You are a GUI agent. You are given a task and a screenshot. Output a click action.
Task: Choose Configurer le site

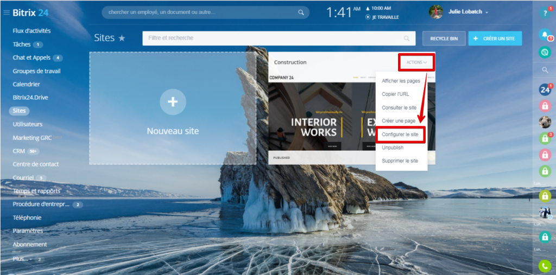[400, 135]
